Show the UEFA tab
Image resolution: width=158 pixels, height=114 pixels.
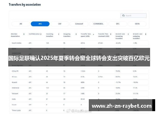click(x=137, y=24)
